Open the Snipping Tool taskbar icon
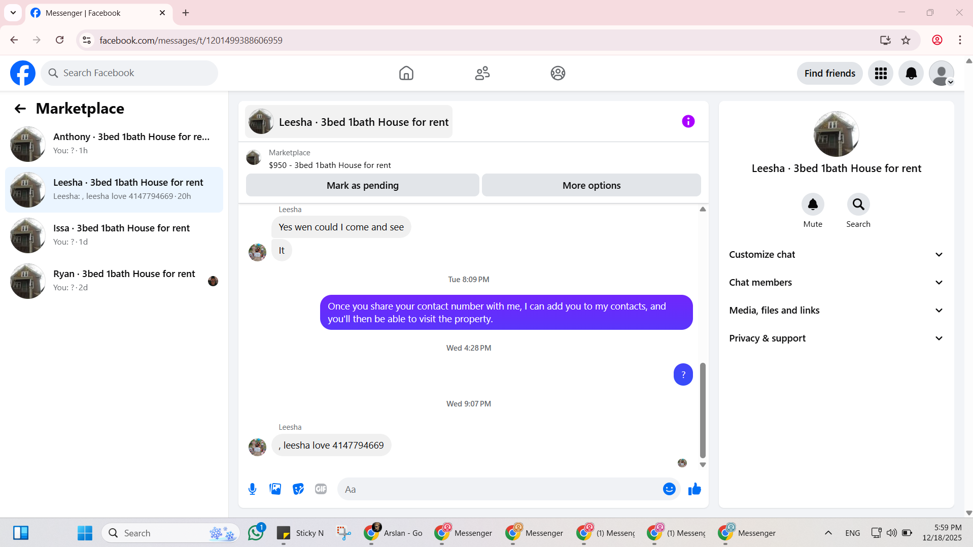973x547 pixels. pyautogui.click(x=343, y=533)
